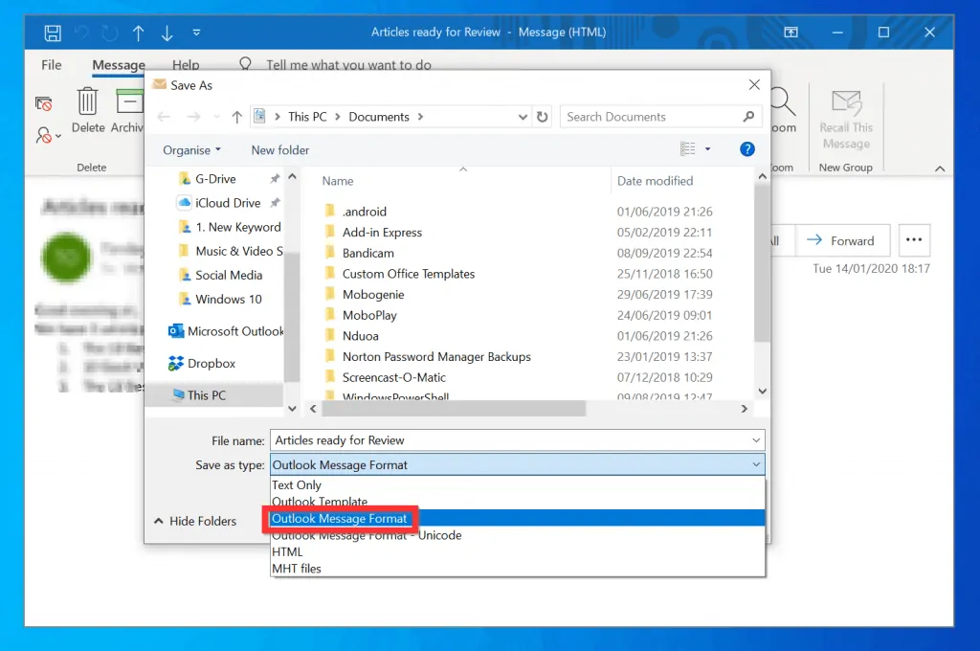Collapse the dialog using Hide Folders
This screenshot has width=980, height=651.
point(201,521)
